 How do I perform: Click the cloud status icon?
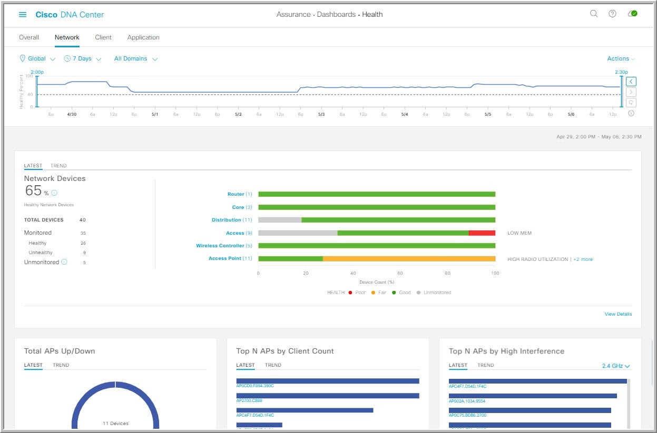coord(632,14)
